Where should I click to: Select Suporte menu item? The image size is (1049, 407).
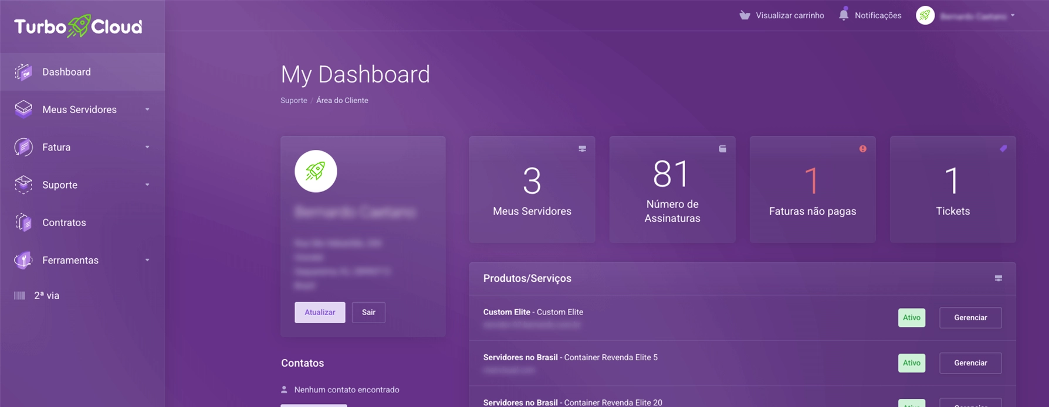click(x=82, y=185)
